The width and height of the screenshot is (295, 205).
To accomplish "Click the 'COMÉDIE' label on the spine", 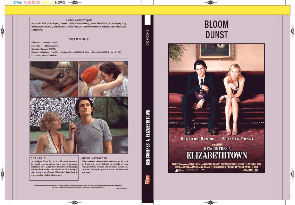I will pyautogui.click(x=147, y=37).
